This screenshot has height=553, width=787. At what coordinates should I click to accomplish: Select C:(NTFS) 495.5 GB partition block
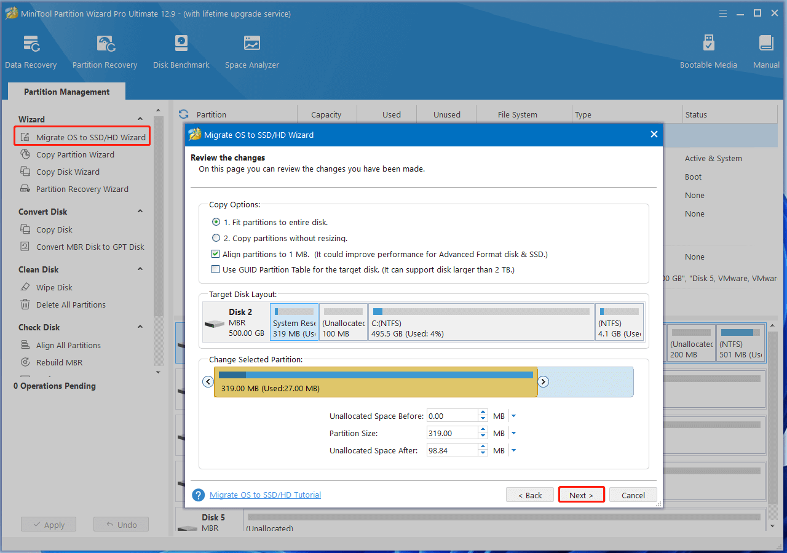pyautogui.click(x=481, y=322)
